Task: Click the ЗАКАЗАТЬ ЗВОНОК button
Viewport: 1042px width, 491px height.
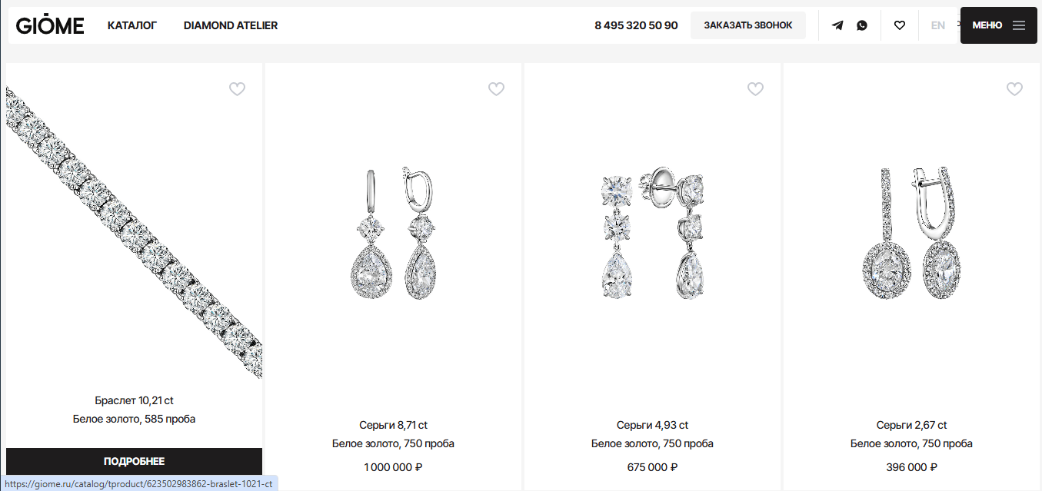Action: (x=748, y=25)
